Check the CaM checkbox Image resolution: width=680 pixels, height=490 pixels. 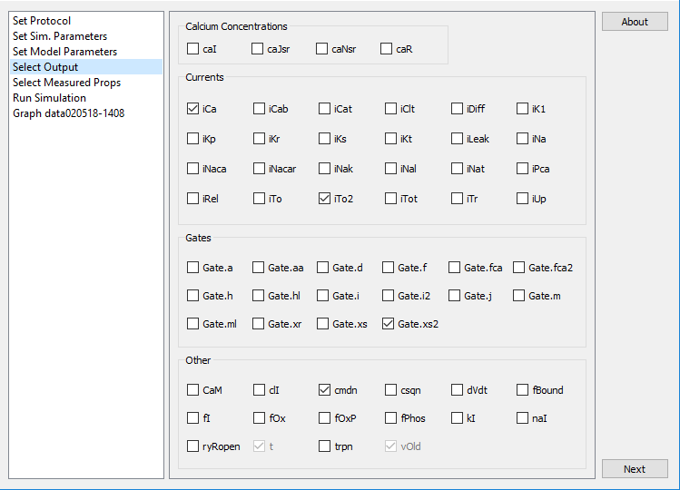click(x=192, y=390)
